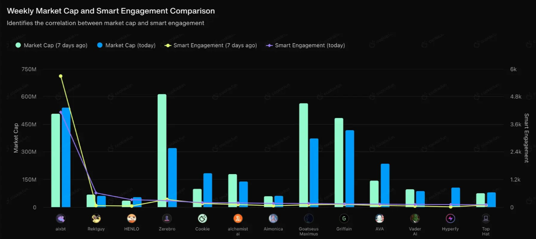Click AVA's blue market cap today bar
This screenshot has width=536, height=239.
(x=385, y=185)
